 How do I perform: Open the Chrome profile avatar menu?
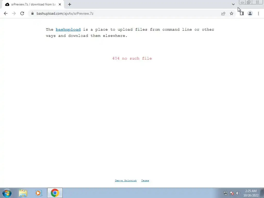point(250,13)
